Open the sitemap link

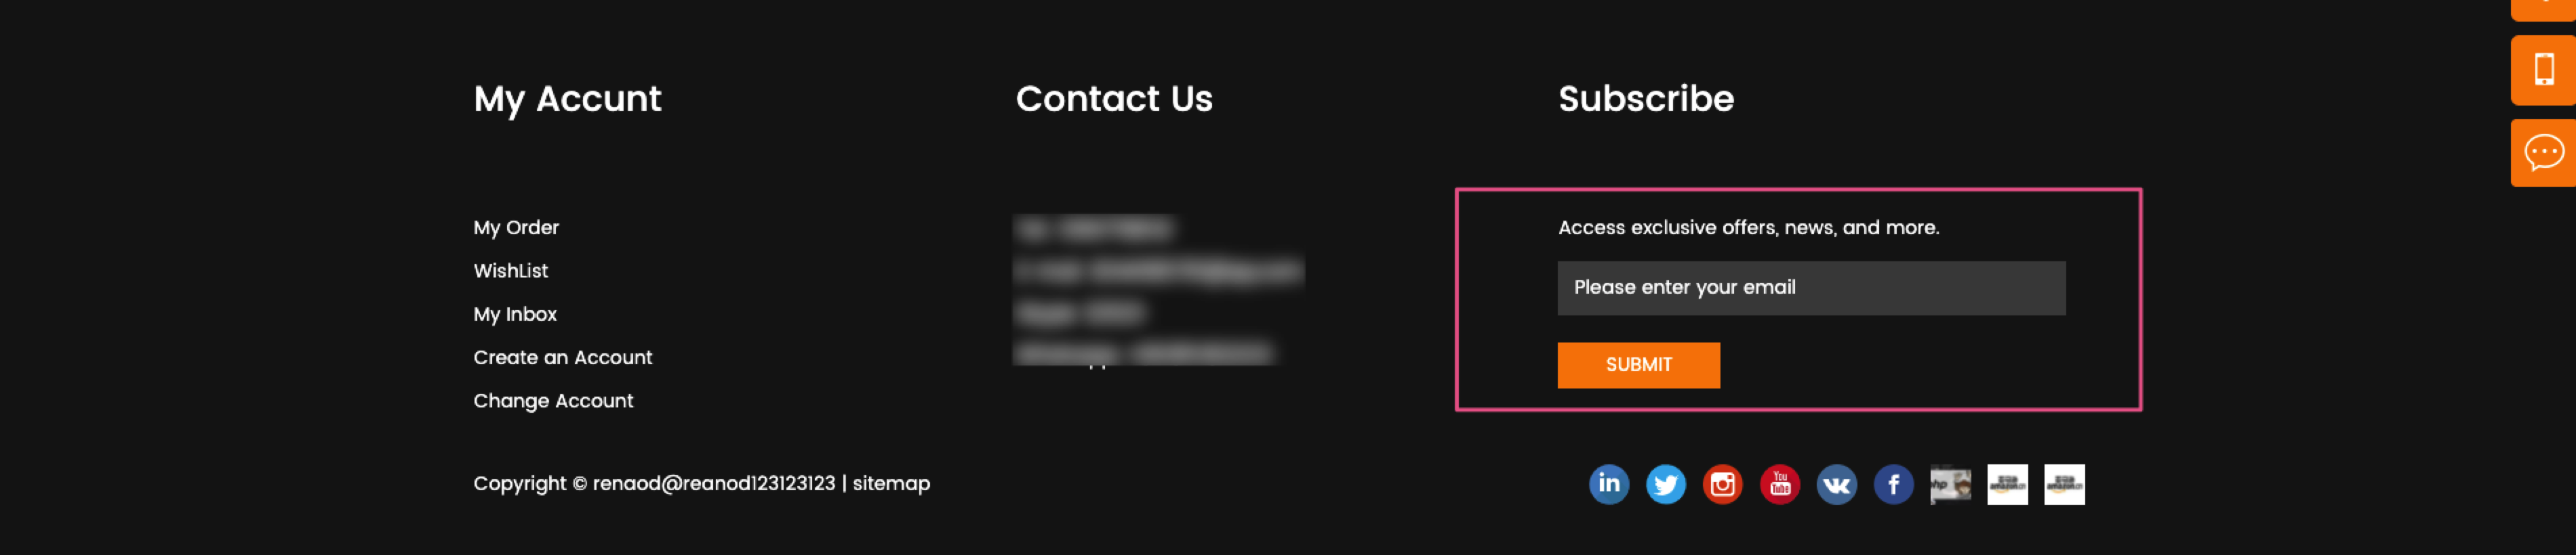click(891, 483)
